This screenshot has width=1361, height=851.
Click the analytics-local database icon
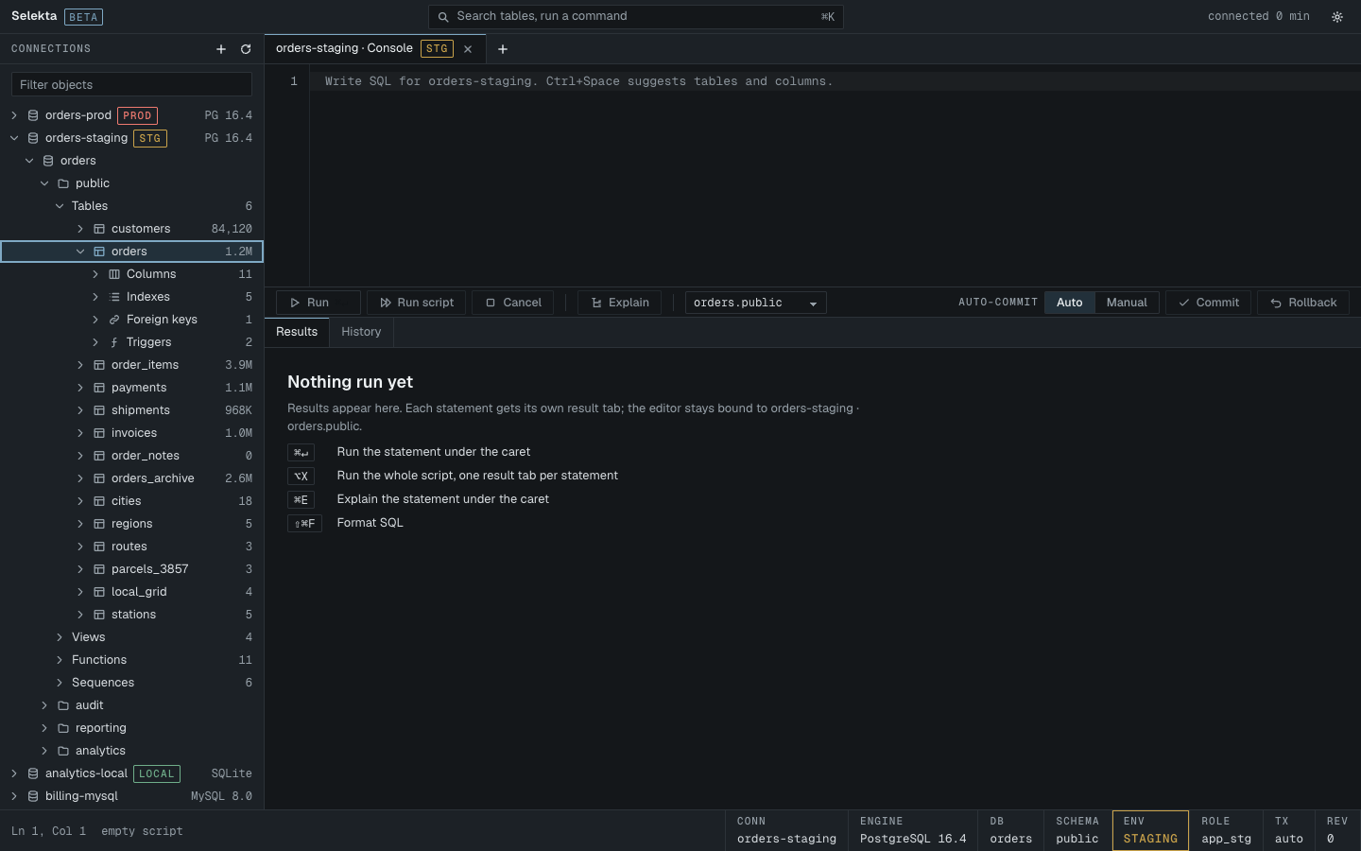(x=33, y=773)
